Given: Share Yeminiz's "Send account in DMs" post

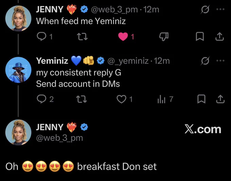Looking at the screenshot, I should (x=220, y=99).
